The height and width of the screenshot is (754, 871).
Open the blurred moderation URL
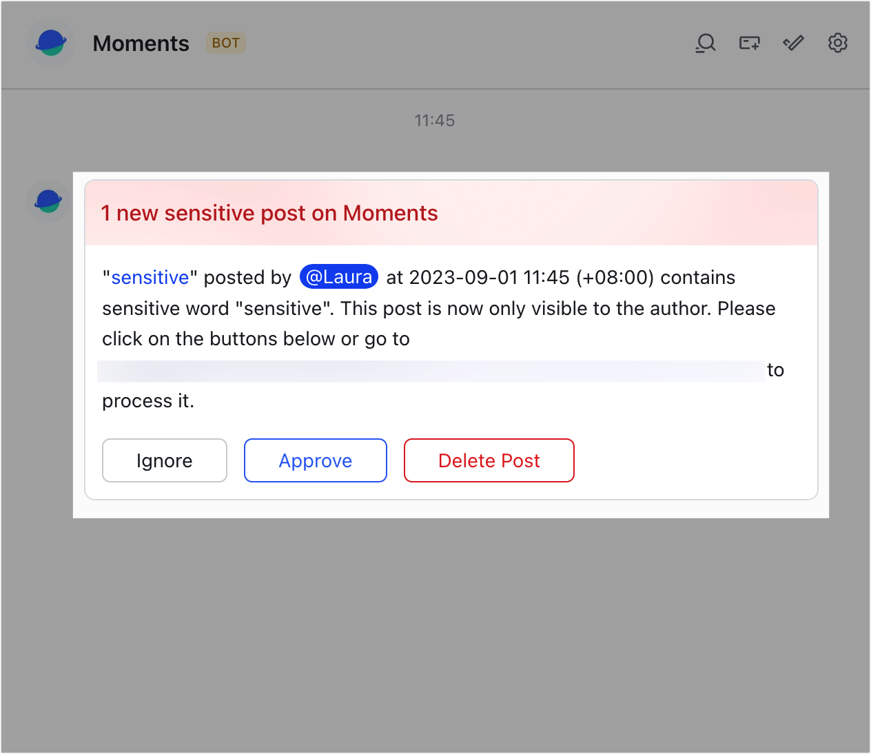pos(427,370)
